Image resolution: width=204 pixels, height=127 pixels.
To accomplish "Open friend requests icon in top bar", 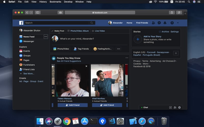I will pyautogui.click(x=153, y=23).
